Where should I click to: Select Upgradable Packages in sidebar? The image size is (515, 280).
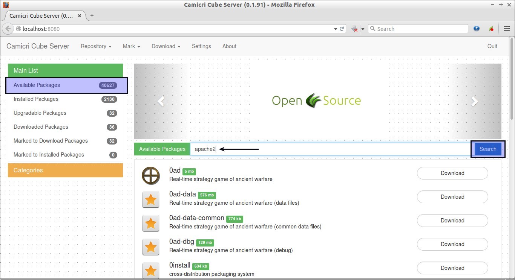pos(65,113)
